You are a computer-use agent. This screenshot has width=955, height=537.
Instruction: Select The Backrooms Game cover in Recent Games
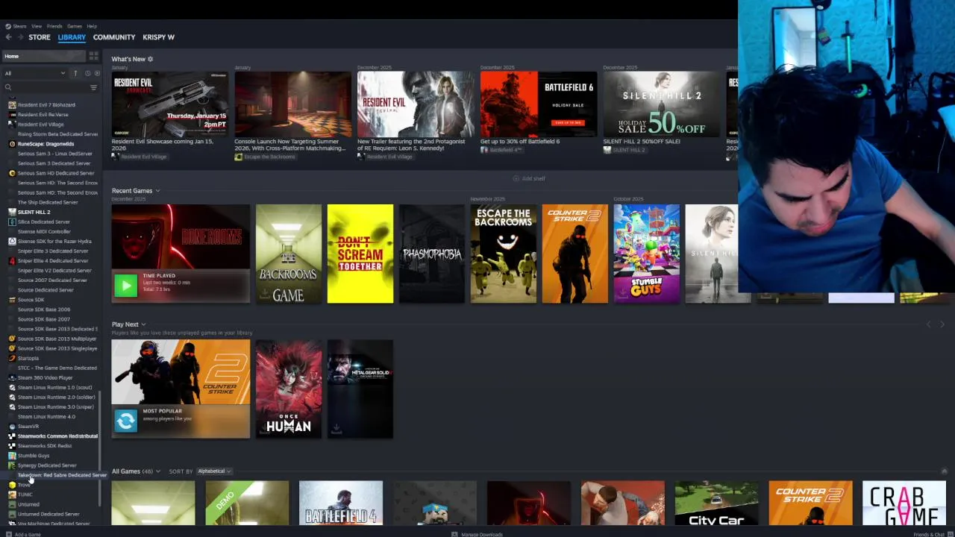[289, 254]
